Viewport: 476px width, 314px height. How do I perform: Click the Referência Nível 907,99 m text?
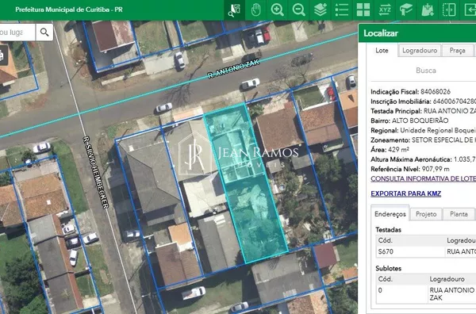(x=410, y=169)
